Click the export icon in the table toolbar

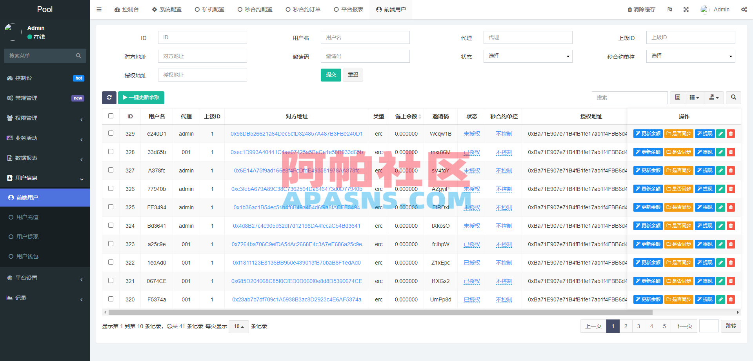click(x=714, y=98)
